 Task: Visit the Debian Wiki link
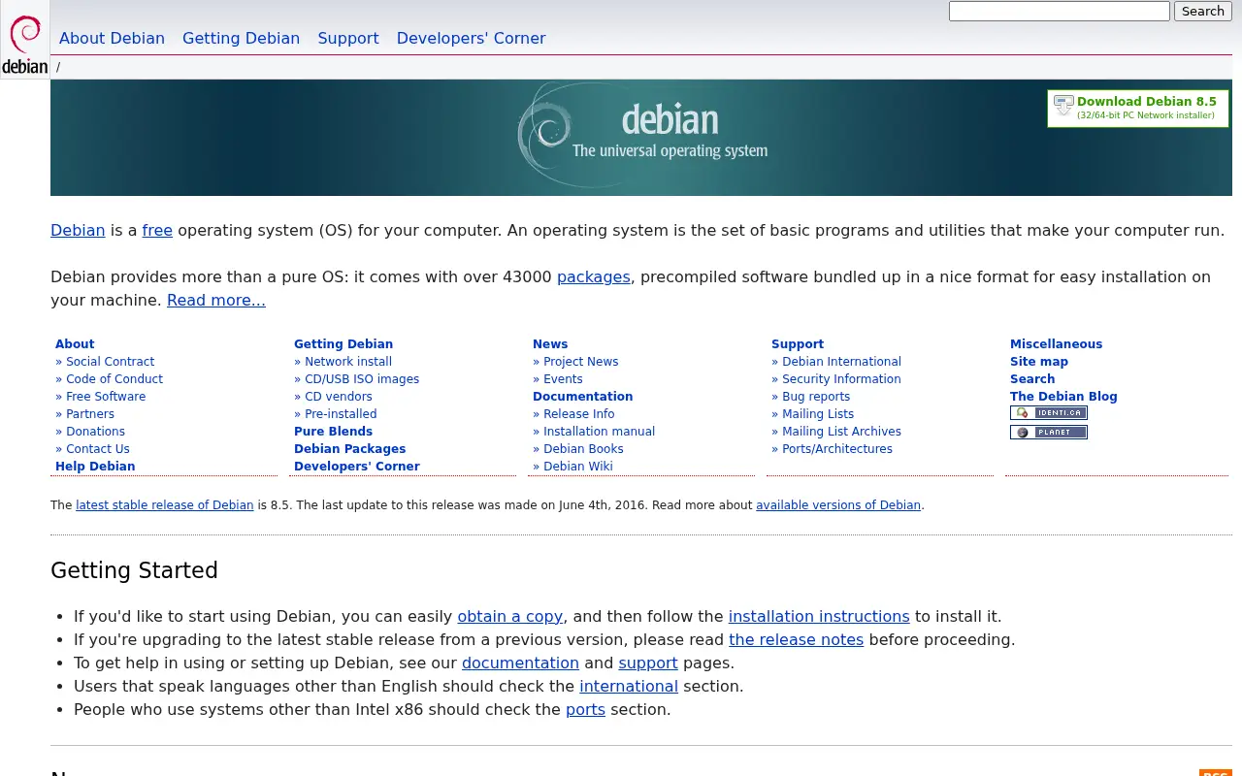[578, 467]
